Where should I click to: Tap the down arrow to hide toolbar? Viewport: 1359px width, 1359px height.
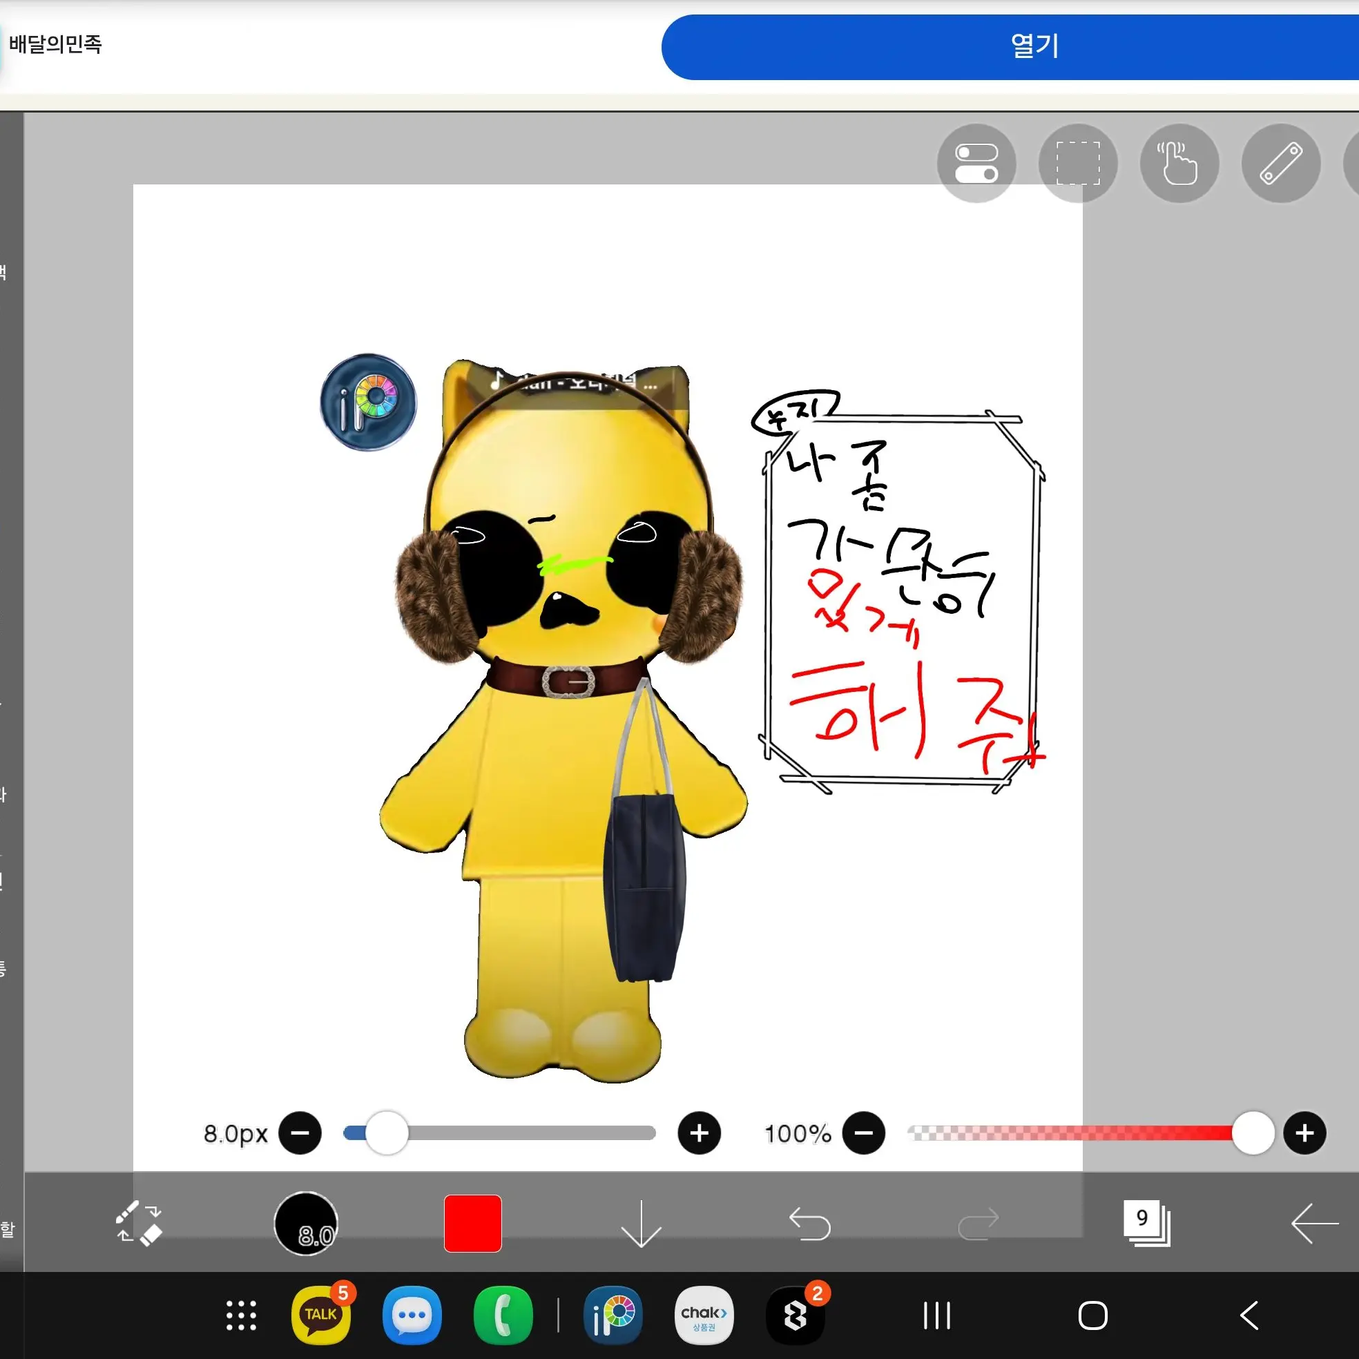641,1224
